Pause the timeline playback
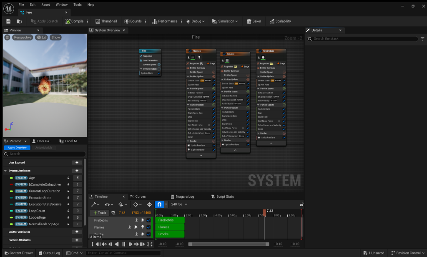The width and height of the screenshot is (427, 257). pyautogui.click(x=123, y=244)
